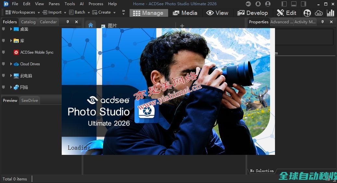This screenshot has width=337, height=183.
Task: Expand the 此电脑 folder node
Action: 11,76
